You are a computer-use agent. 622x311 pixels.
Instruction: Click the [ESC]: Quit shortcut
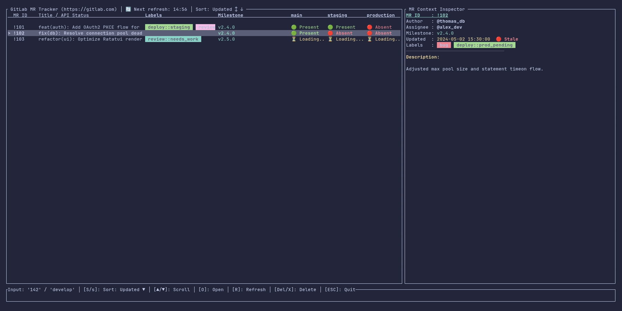tap(340, 290)
